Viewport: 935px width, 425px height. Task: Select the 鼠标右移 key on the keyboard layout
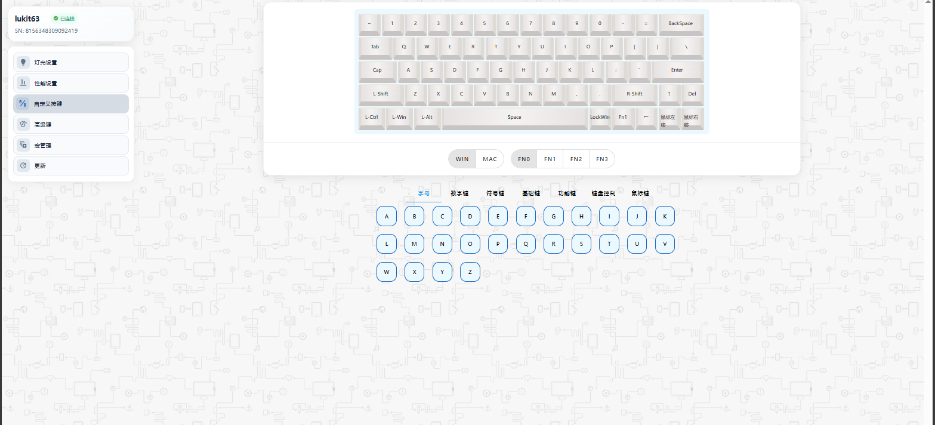[692, 118]
